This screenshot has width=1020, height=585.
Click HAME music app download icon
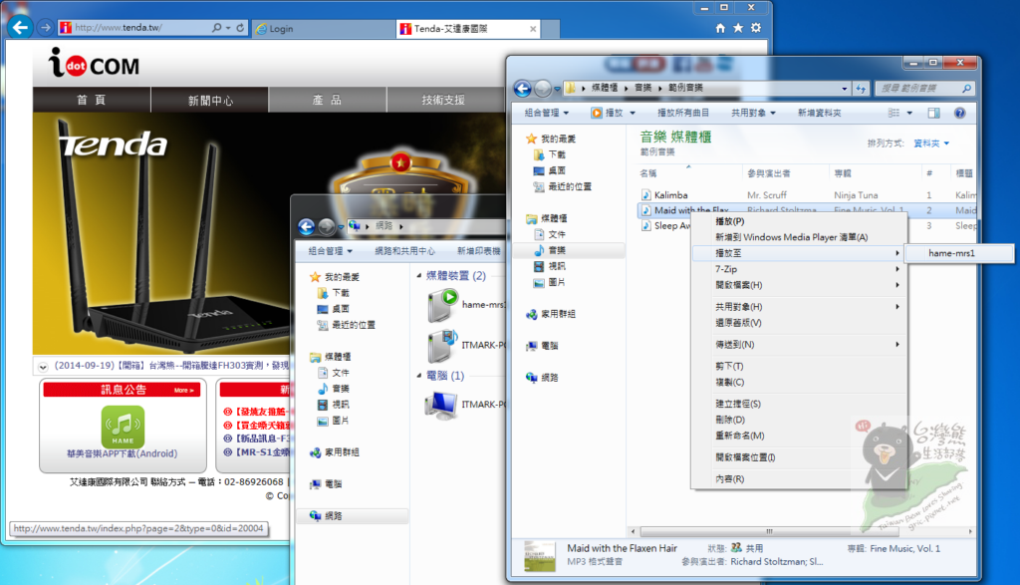(123, 427)
